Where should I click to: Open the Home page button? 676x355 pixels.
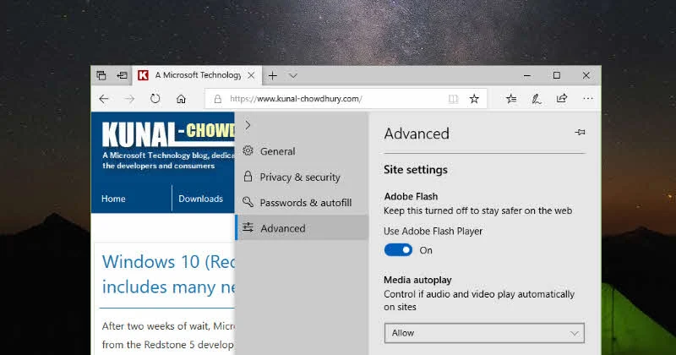(x=181, y=99)
